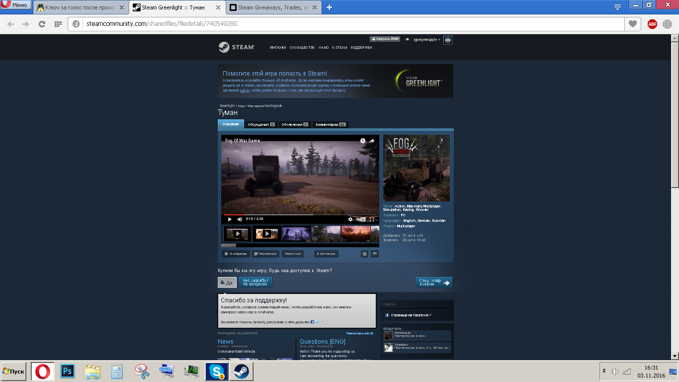
Task: Seek the video using the progress bar
Action: (300, 214)
